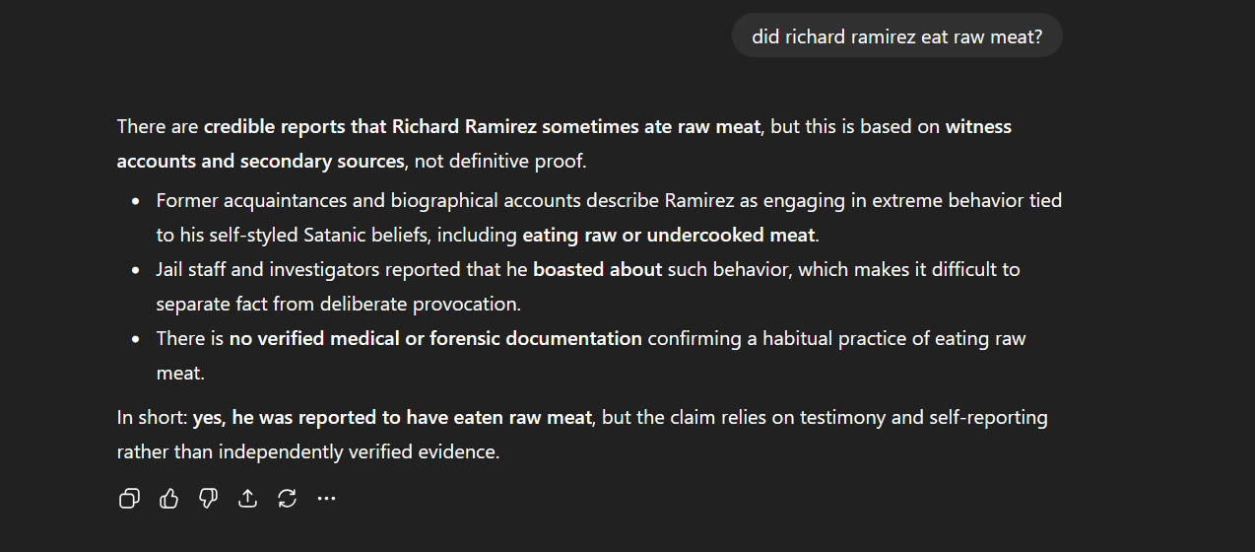Regenerate the response with the refresh icon
The image size is (1255, 552).
point(287,499)
